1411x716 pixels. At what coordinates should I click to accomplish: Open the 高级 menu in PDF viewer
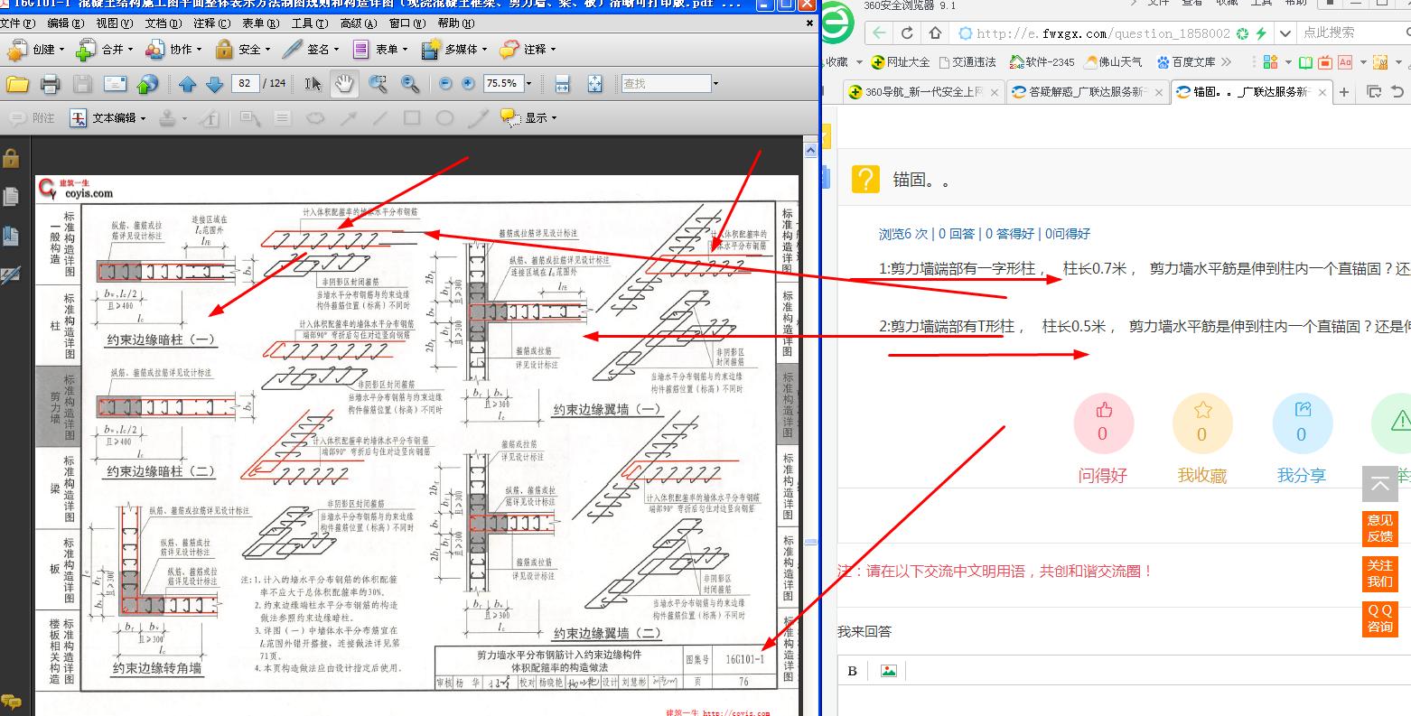click(359, 23)
